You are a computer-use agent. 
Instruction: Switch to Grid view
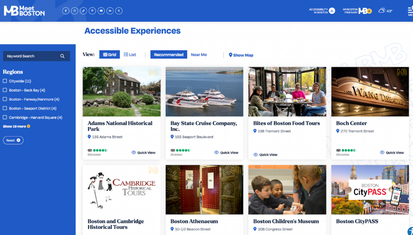tap(110, 54)
